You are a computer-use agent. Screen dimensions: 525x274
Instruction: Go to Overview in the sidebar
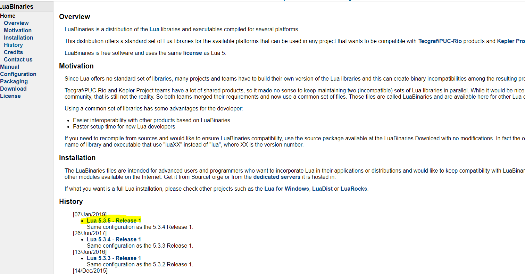point(16,23)
